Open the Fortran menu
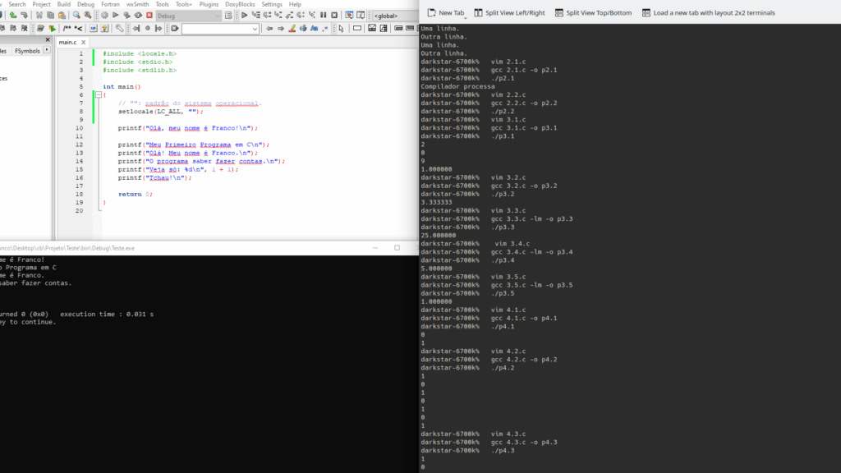The height and width of the screenshot is (473, 841). (x=111, y=4)
